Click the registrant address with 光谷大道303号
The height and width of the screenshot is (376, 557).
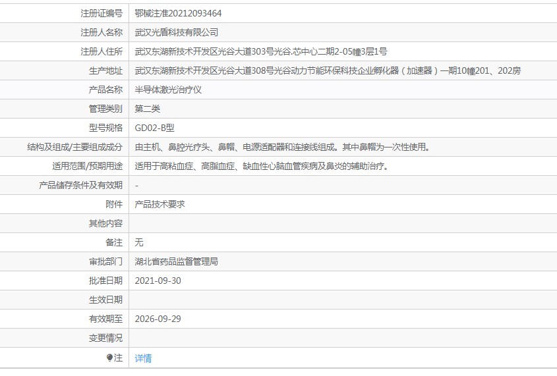(x=261, y=52)
